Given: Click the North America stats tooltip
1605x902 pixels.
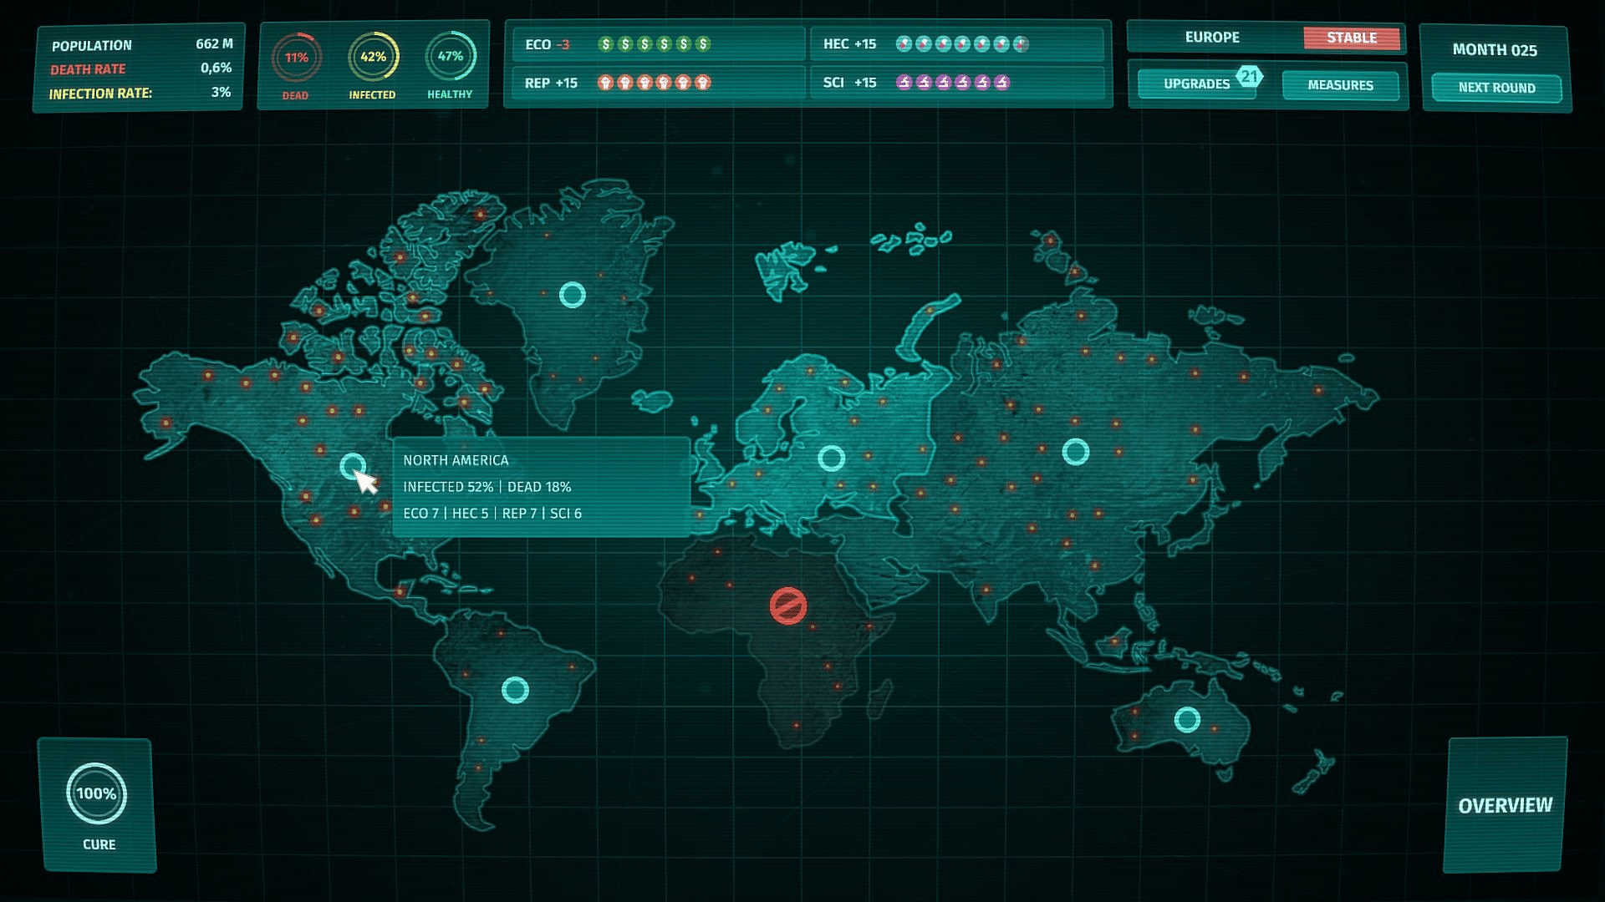Looking at the screenshot, I should (x=541, y=487).
